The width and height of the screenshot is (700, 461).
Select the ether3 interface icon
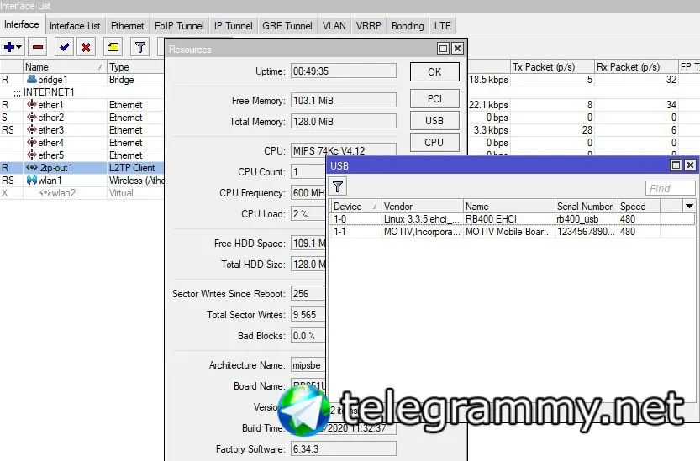32,129
